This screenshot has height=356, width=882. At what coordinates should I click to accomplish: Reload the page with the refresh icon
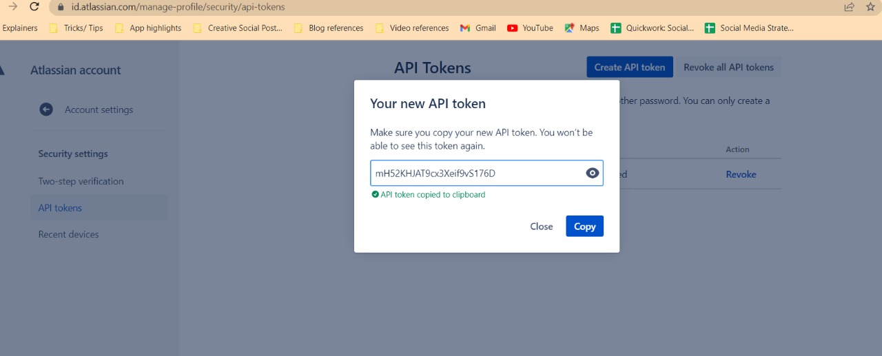pos(34,7)
